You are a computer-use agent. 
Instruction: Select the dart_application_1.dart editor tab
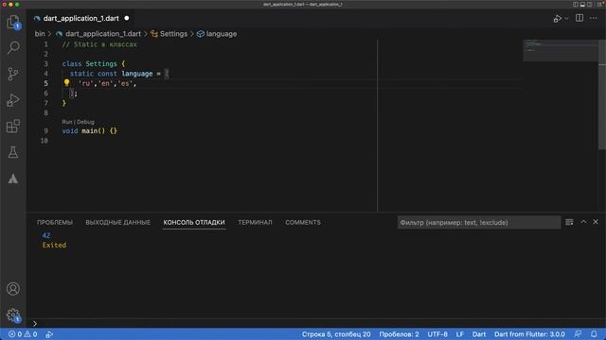tap(81, 19)
